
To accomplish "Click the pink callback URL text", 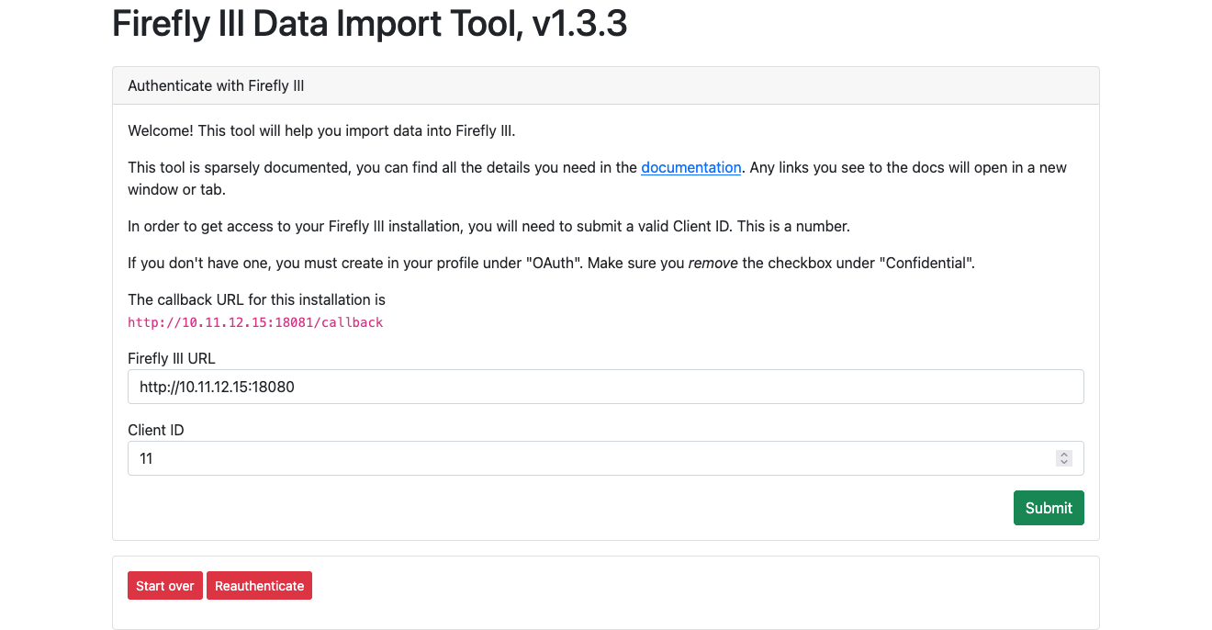I will click(255, 322).
